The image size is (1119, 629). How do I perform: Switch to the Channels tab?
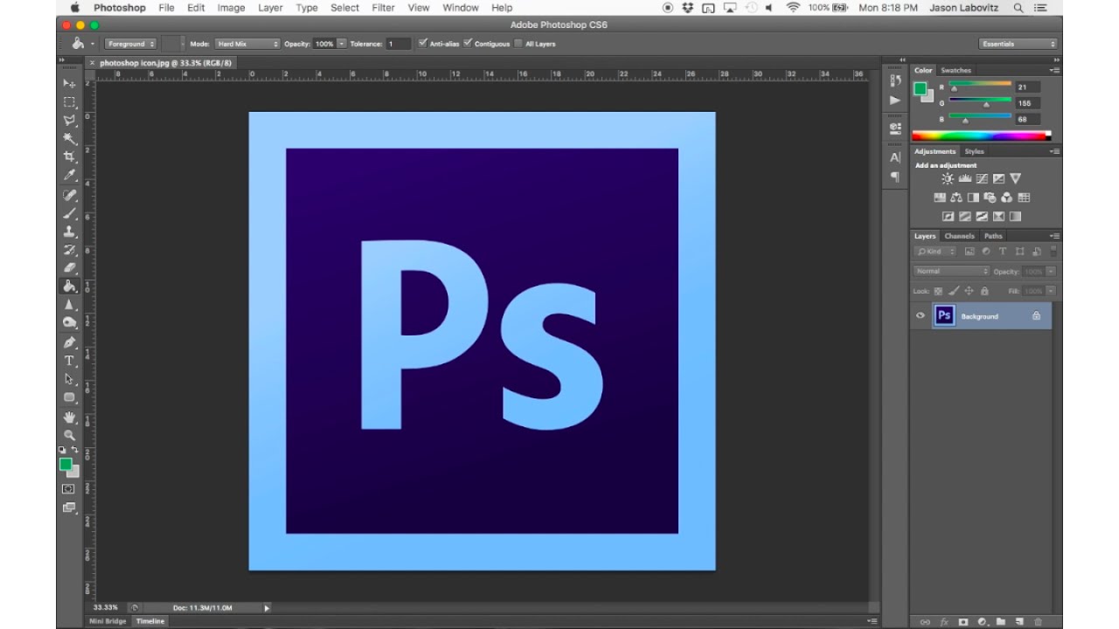point(959,236)
